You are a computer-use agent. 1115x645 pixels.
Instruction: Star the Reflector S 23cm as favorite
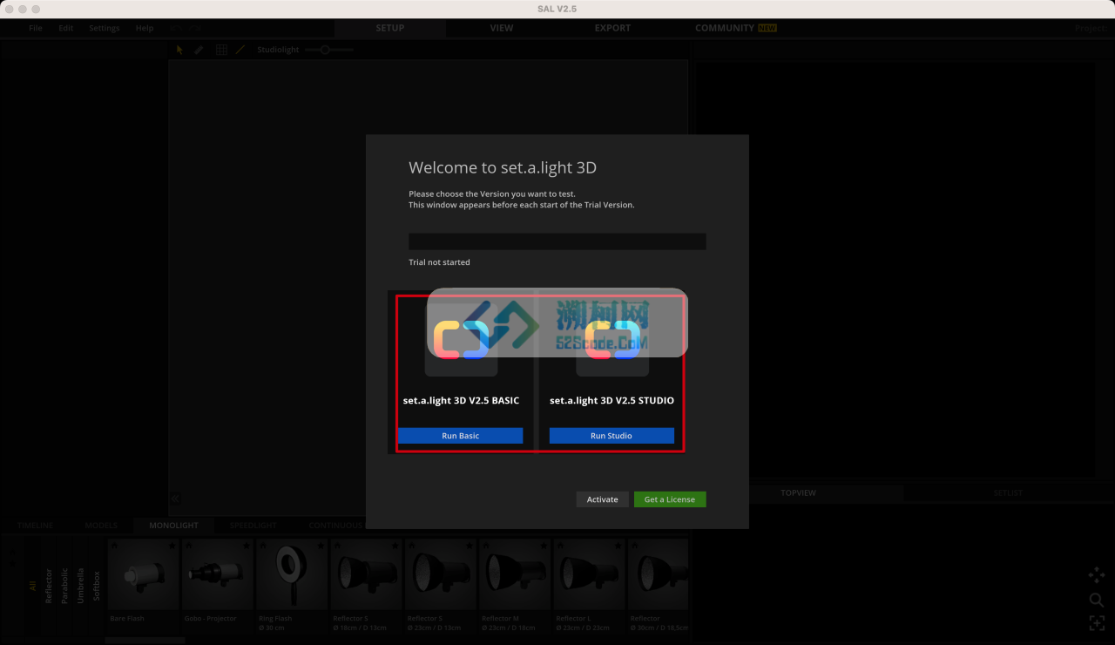[x=470, y=546]
